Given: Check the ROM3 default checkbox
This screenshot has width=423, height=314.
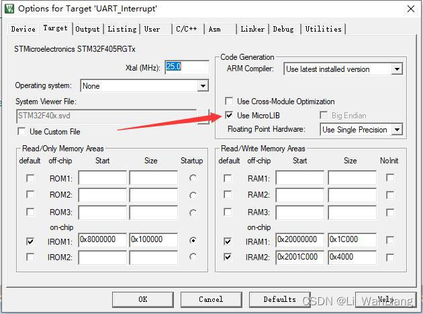Looking at the screenshot, I should 30,212.
